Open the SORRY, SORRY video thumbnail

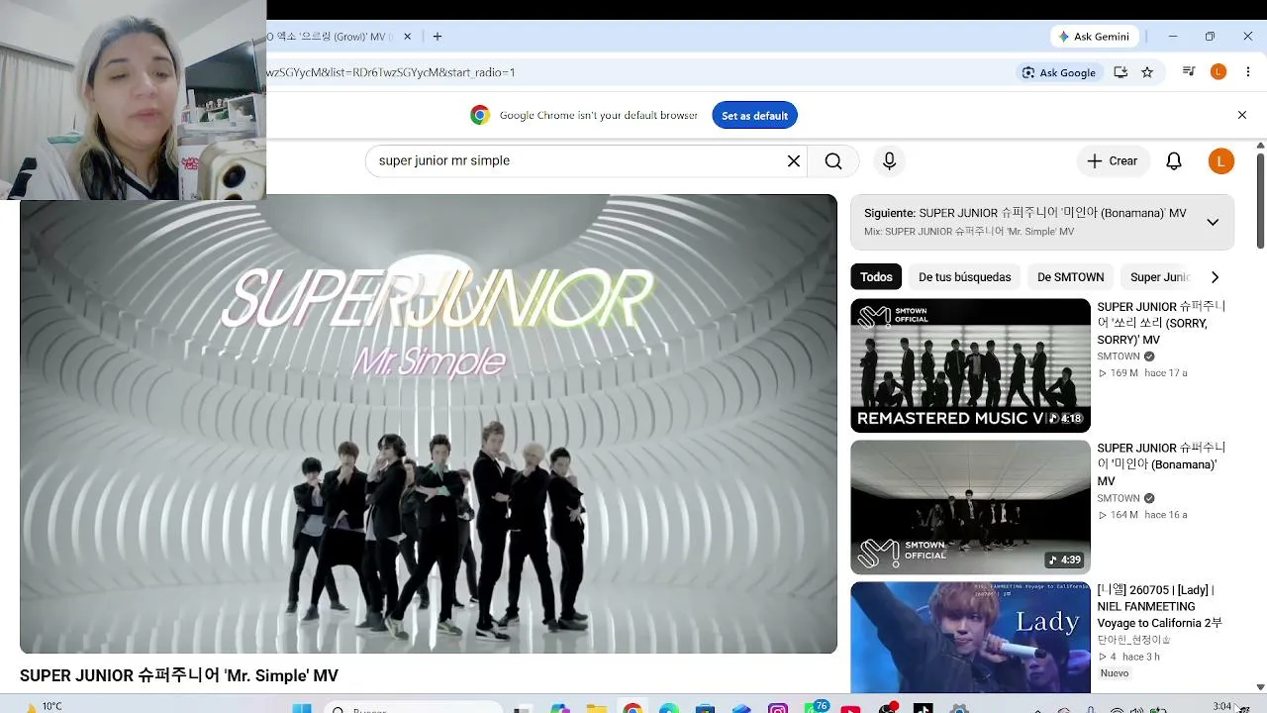tap(970, 365)
